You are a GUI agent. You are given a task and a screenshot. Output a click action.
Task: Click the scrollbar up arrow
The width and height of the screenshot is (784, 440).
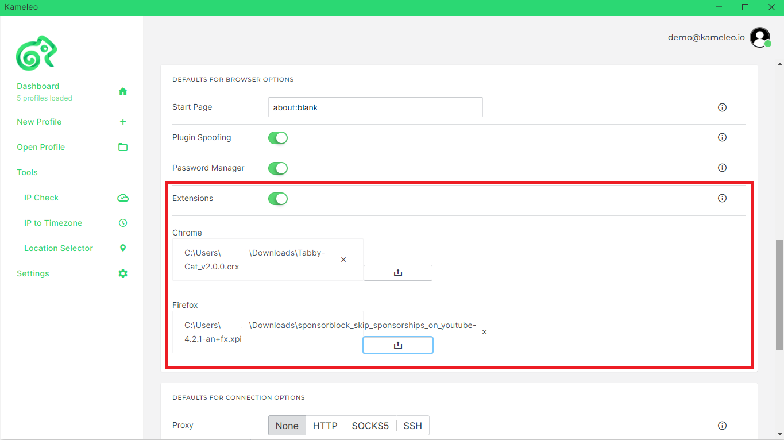(x=779, y=64)
